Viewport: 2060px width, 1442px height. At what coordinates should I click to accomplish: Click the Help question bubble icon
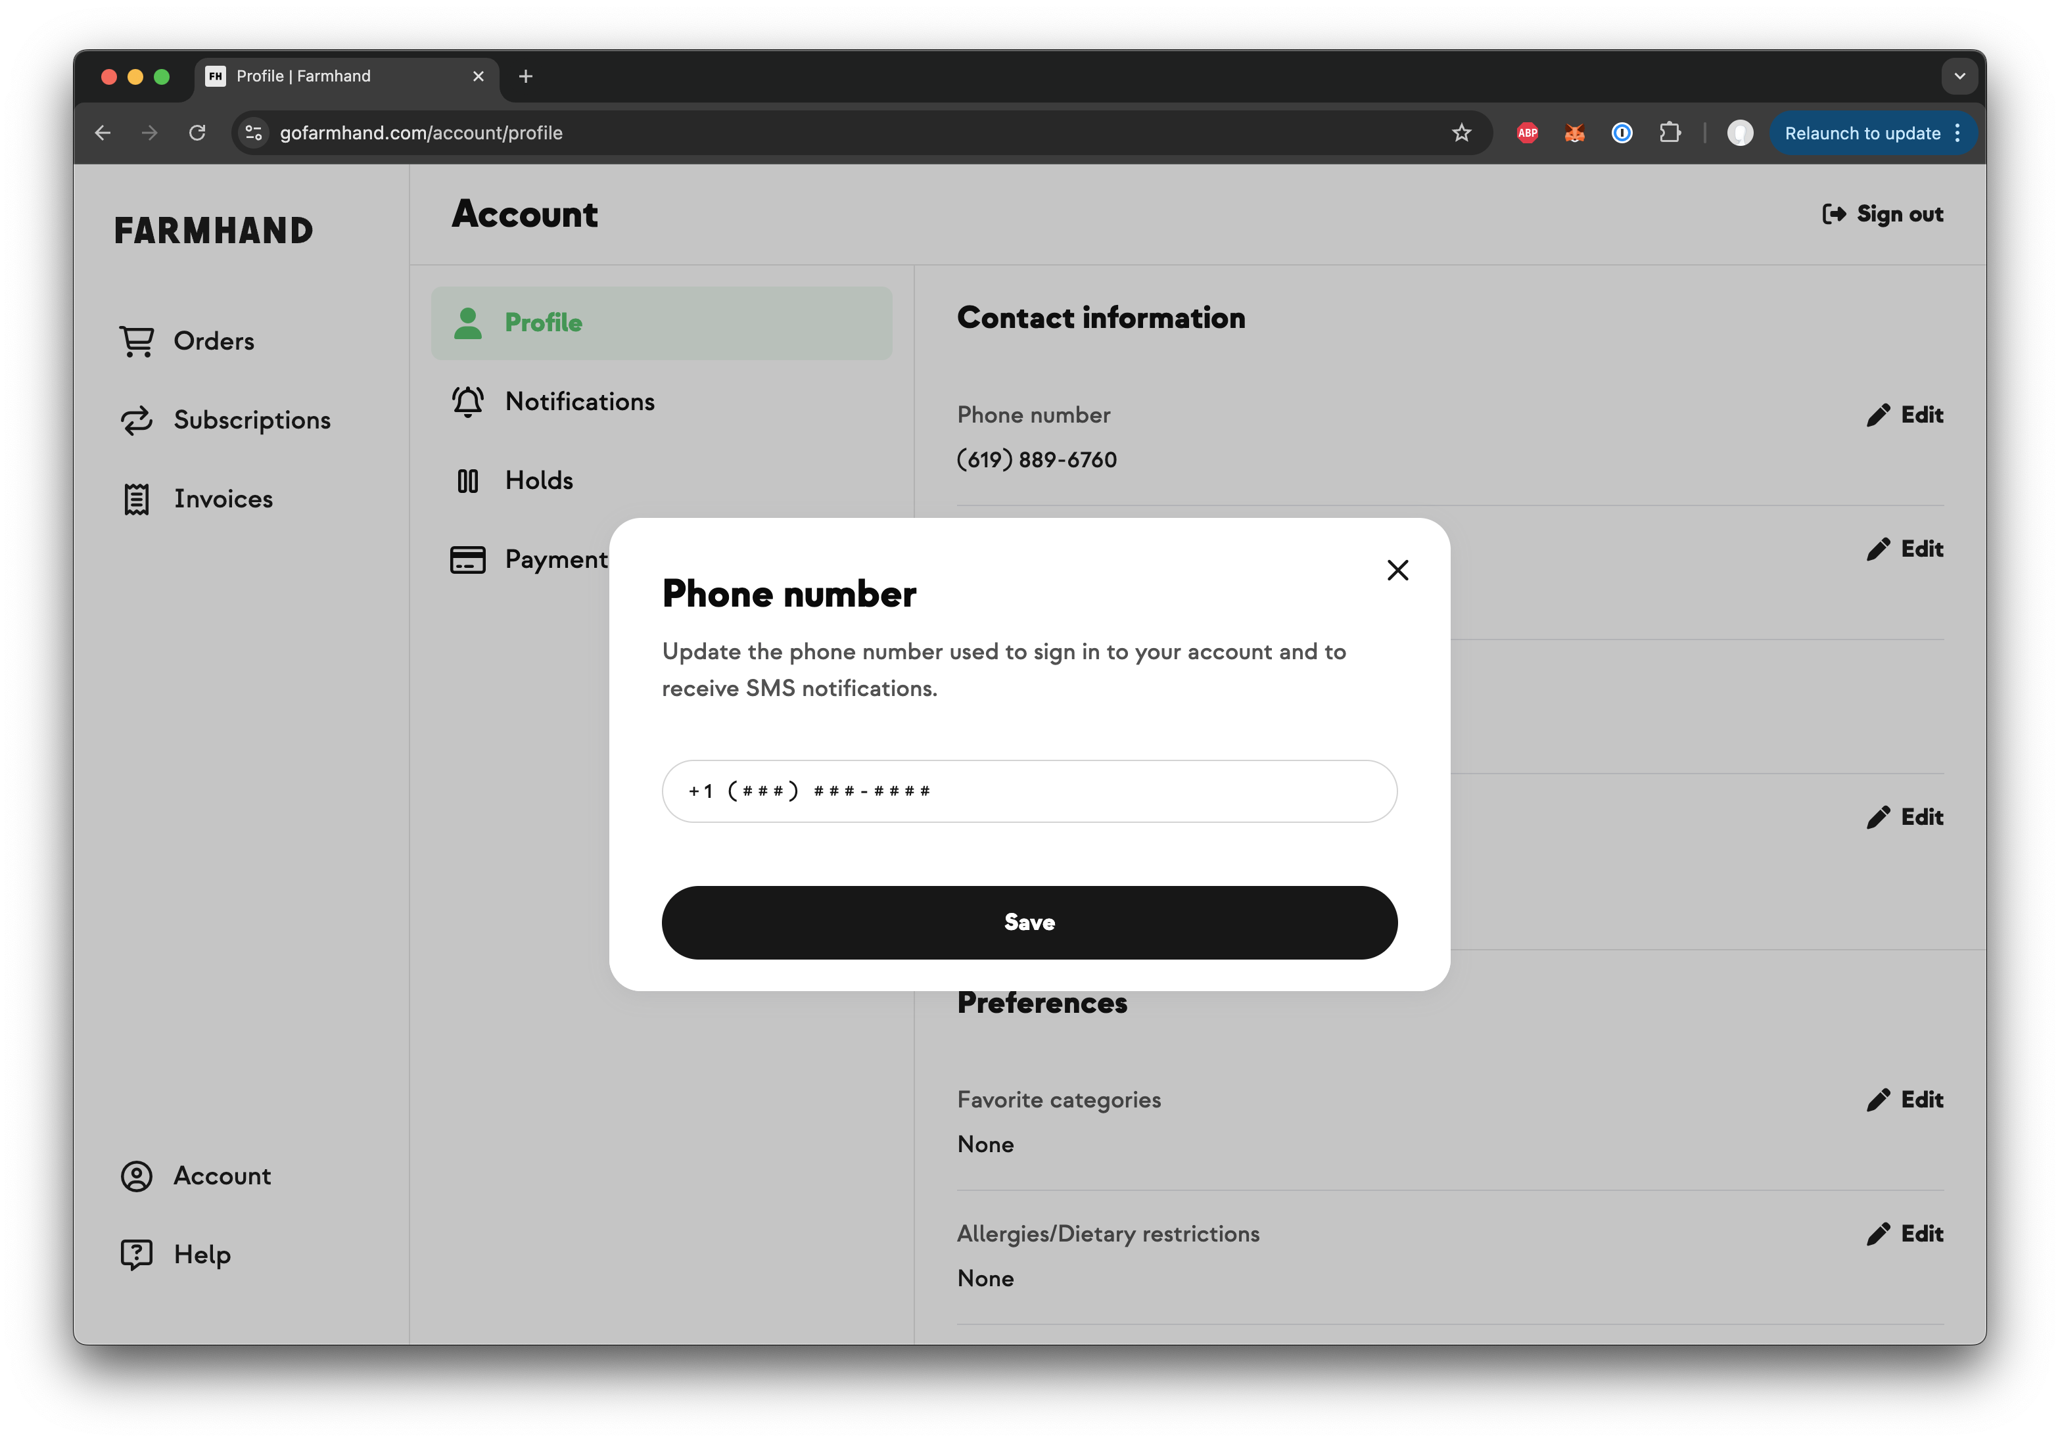[136, 1253]
